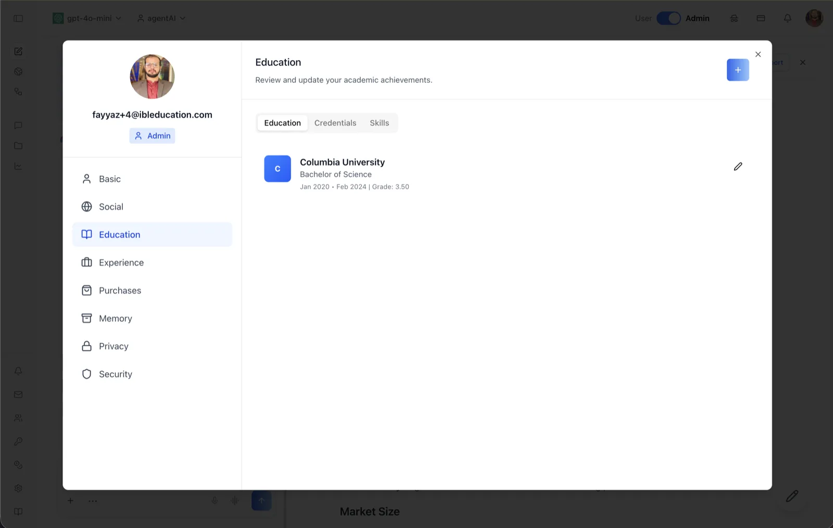Open the key icon in sidebar
The image size is (833, 528).
pos(18,442)
